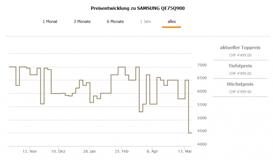The height and width of the screenshot is (160, 273).
Task: Click the "13. Mai" date axis label
Action: coord(185,151)
